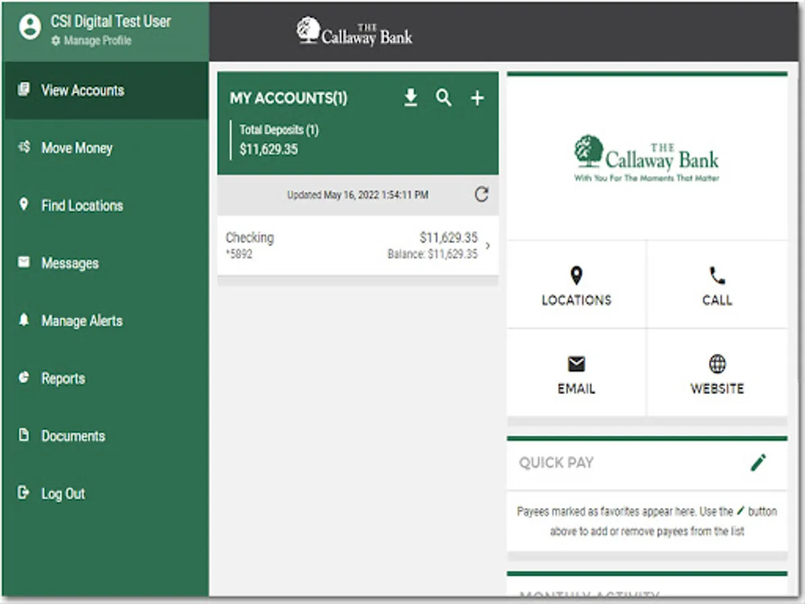
Task: Click the CSI Digital Test User name
Action: click(x=111, y=21)
